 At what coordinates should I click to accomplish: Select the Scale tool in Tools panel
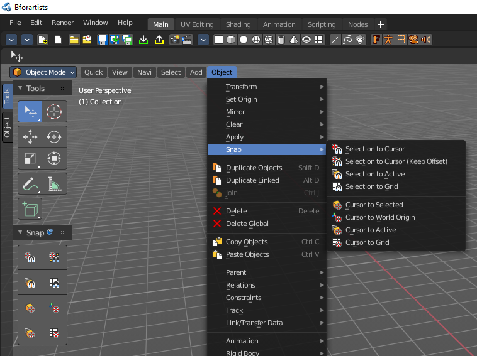click(30, 158)
